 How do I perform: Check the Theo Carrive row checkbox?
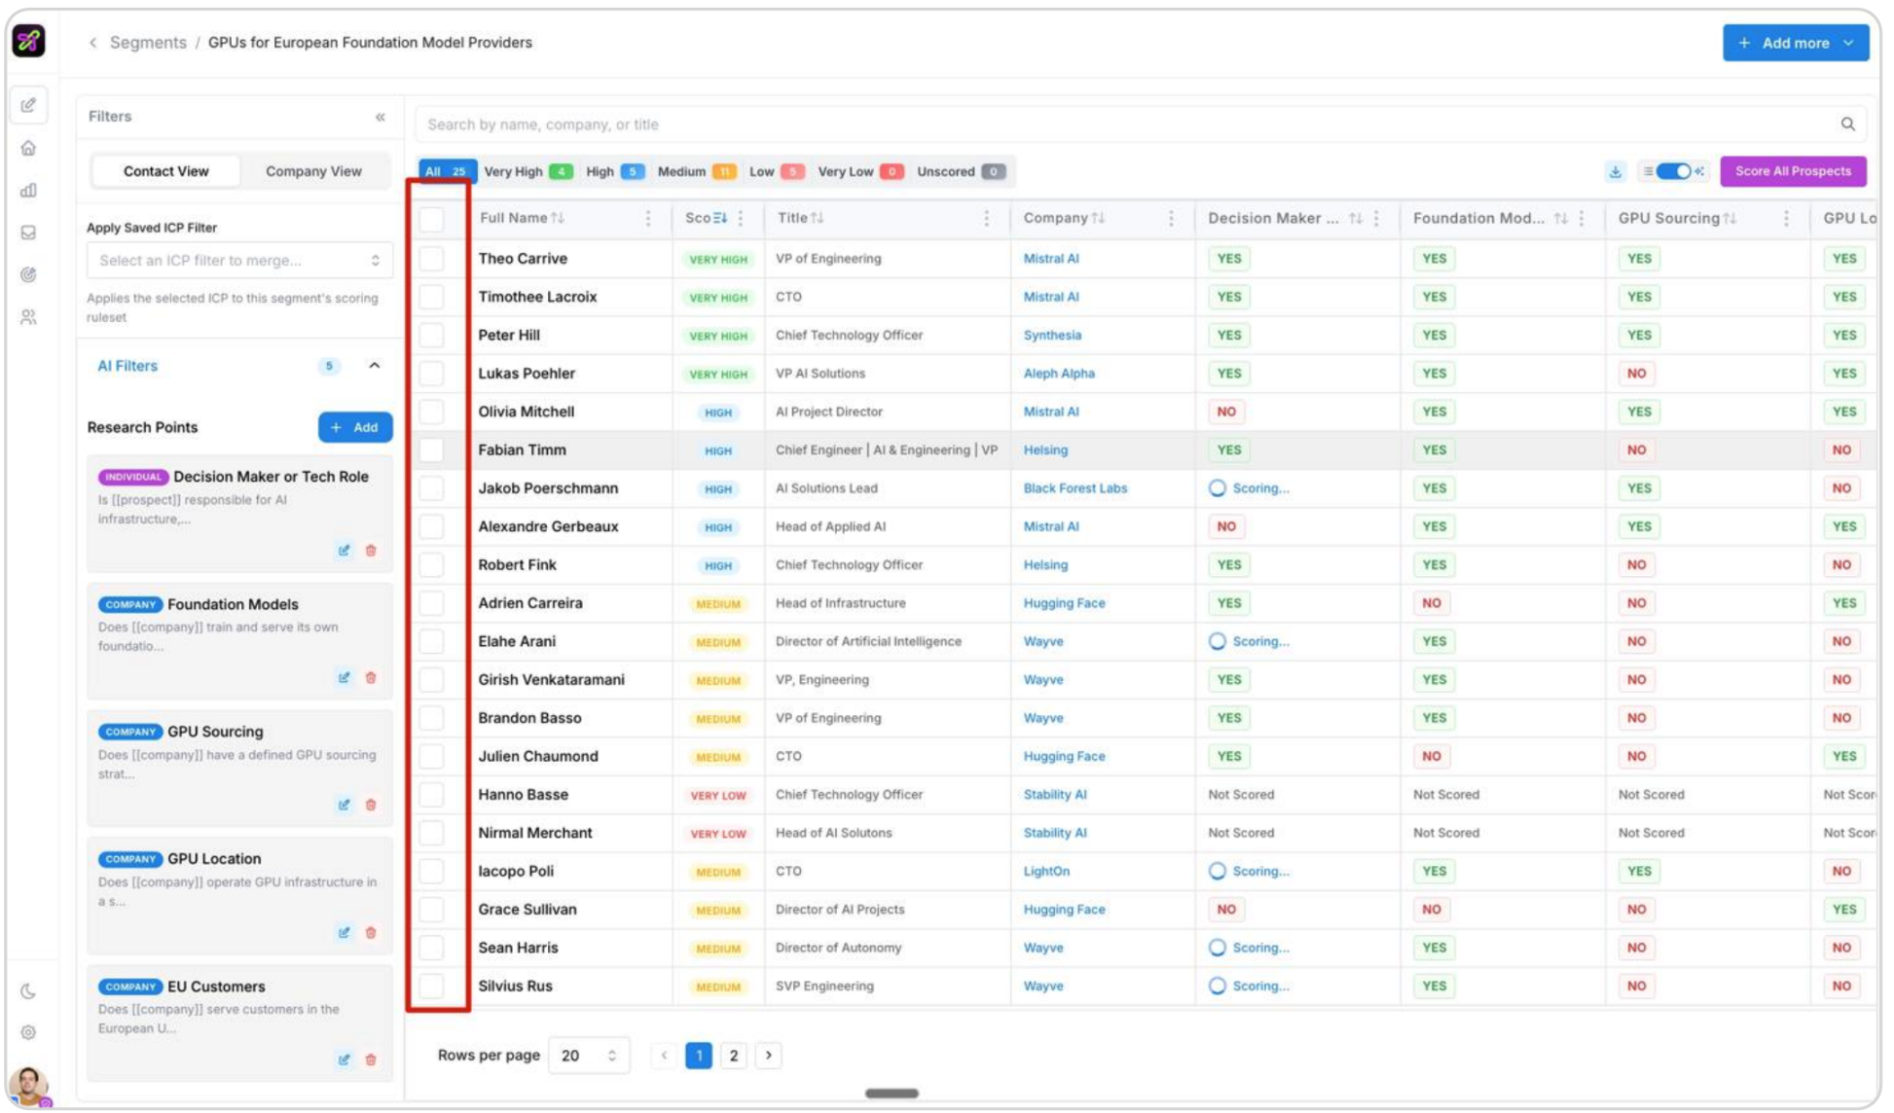pos(431,259)
